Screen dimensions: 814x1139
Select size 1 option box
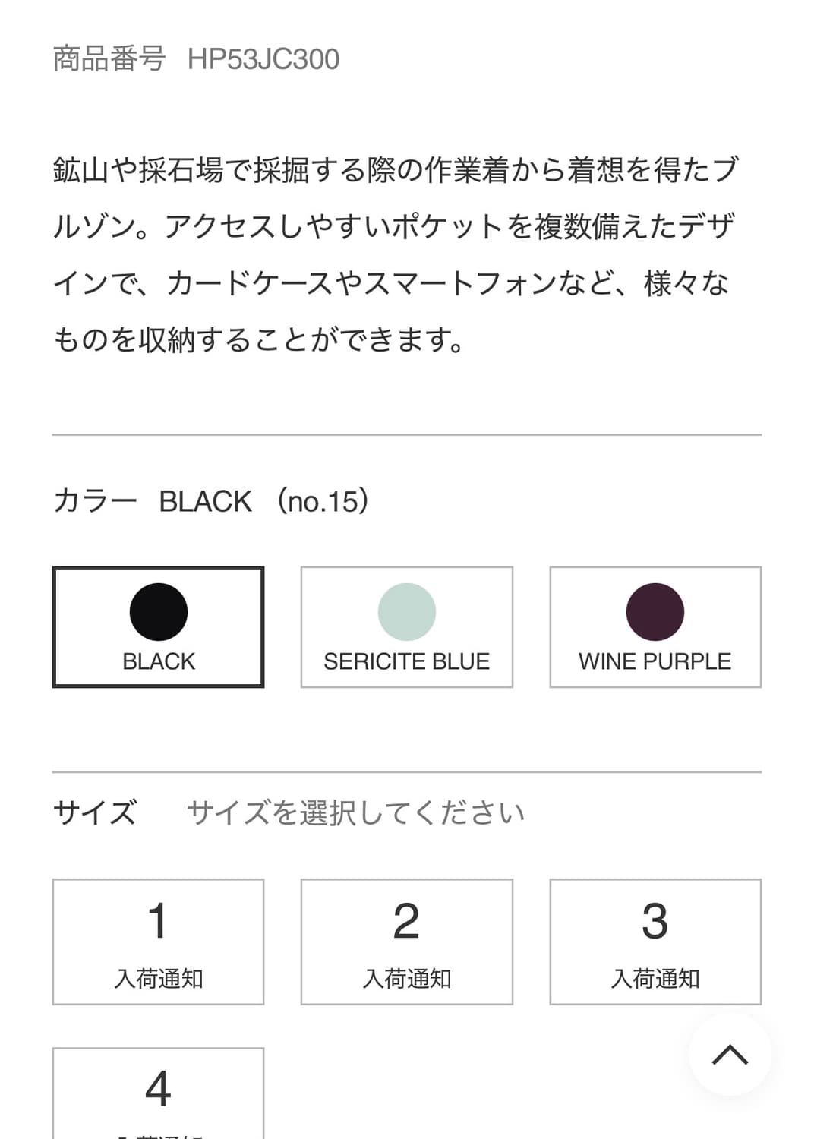pyautogui.click(x=157, y=942)
